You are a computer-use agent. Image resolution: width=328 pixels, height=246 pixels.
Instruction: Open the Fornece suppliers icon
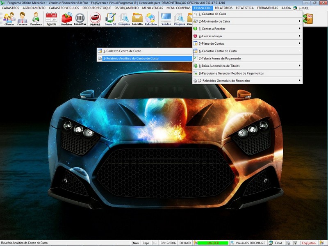tap(23, 19)
